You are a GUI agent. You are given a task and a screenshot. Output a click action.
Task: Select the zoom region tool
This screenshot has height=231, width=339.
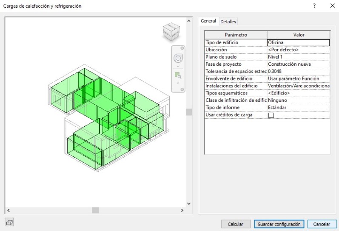point(178,75)
